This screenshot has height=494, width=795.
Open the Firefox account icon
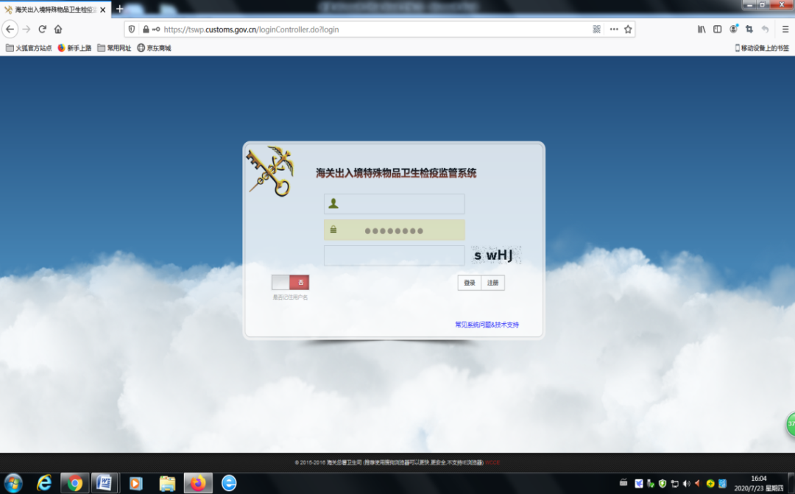click(x=734, y=29)
